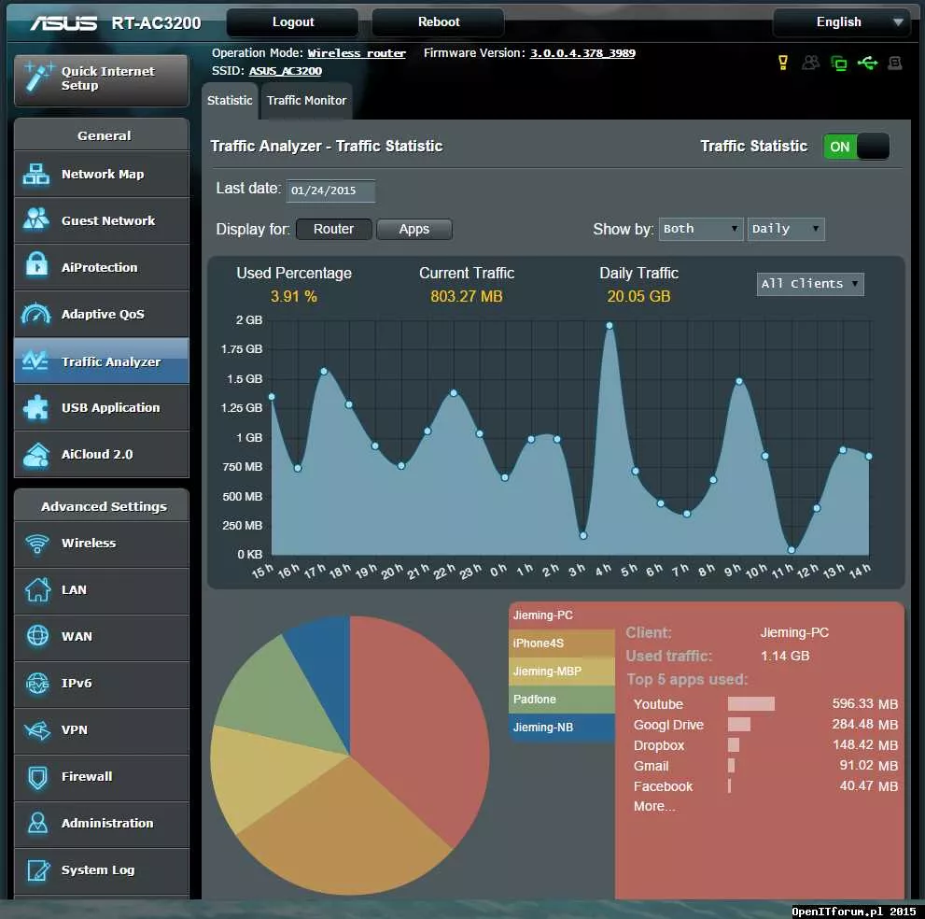Select the Jieming-MBP legend entry
The width and height of the screenshot is (925, 919).
[x=562, y=672]
